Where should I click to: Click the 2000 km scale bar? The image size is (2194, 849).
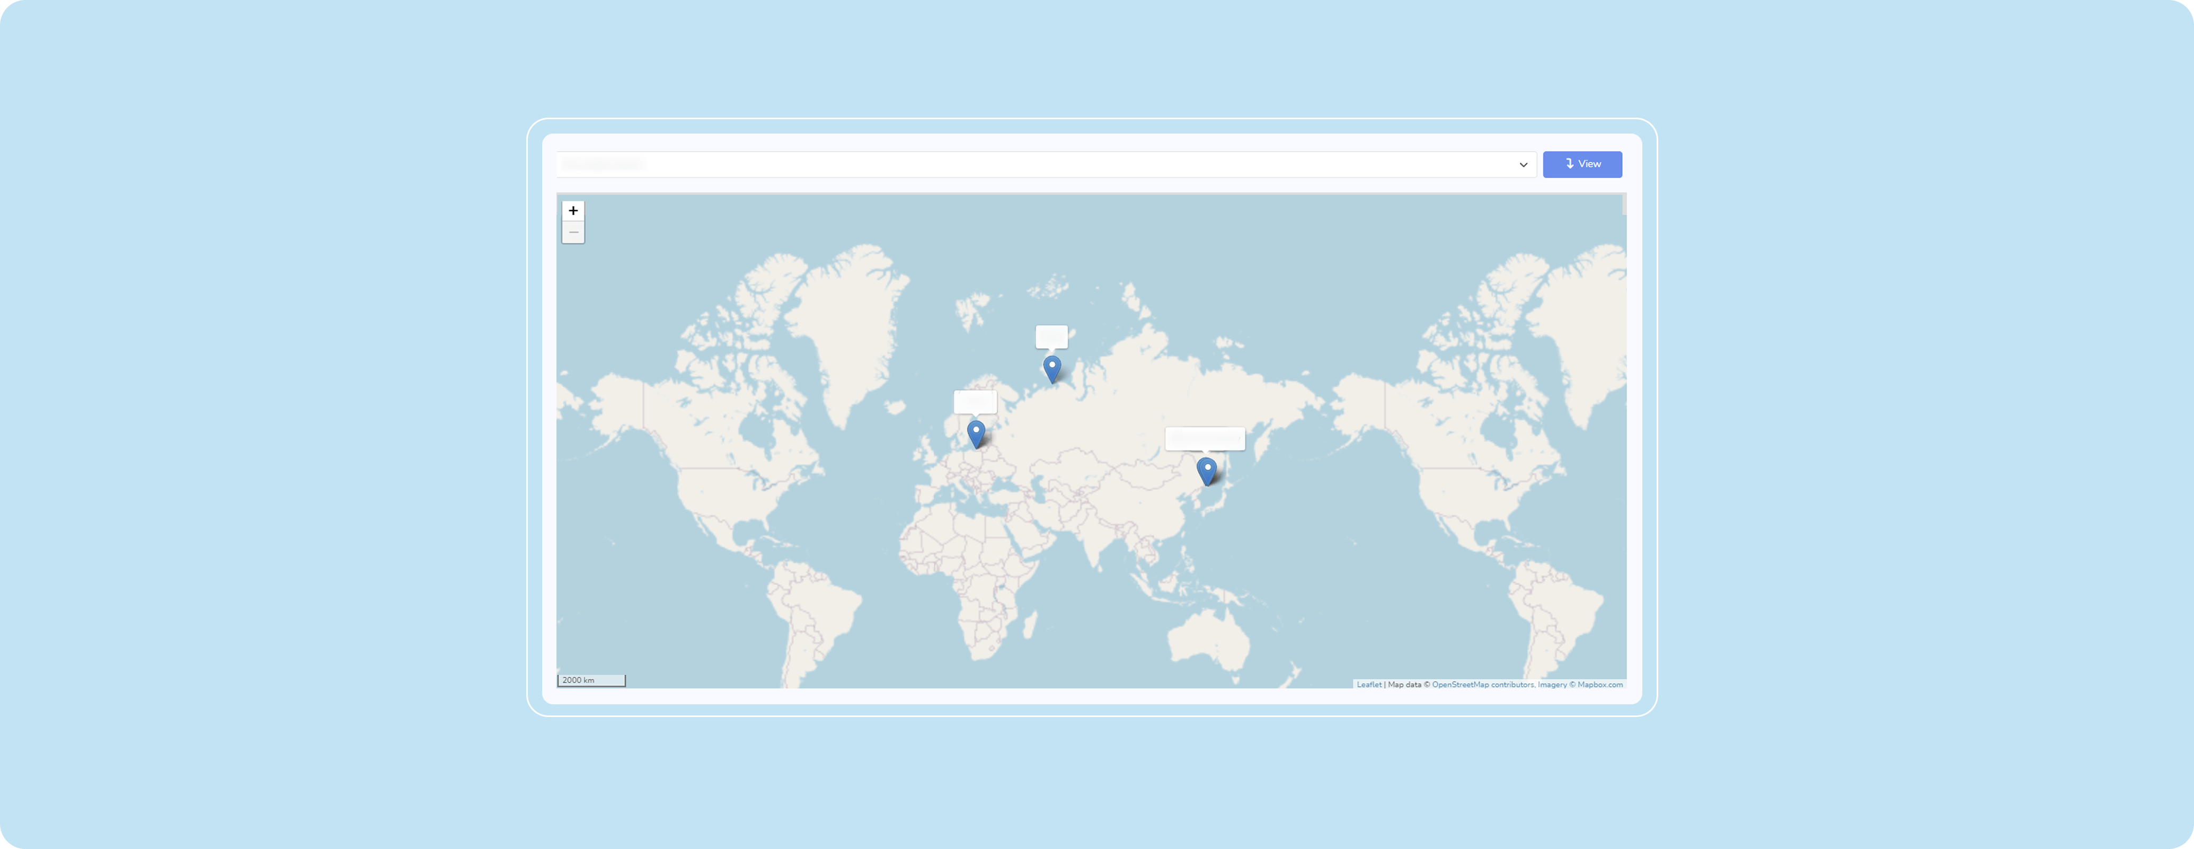(x=591, y=680)
